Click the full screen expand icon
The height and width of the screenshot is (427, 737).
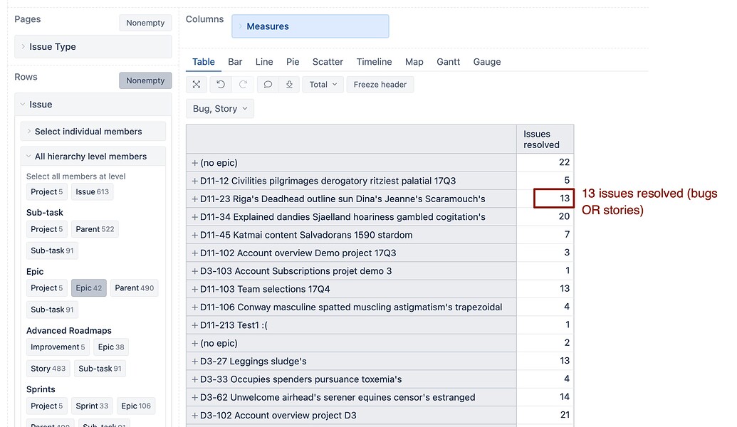pos(197,84)
